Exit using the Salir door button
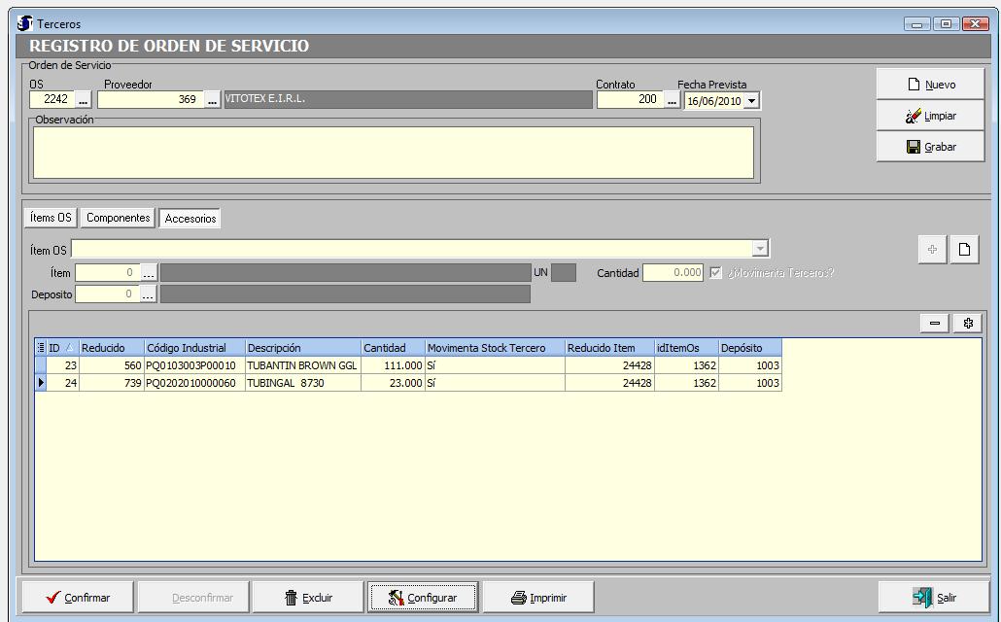The width and height of the screenshot is (1001, 622). click(933, 598)
